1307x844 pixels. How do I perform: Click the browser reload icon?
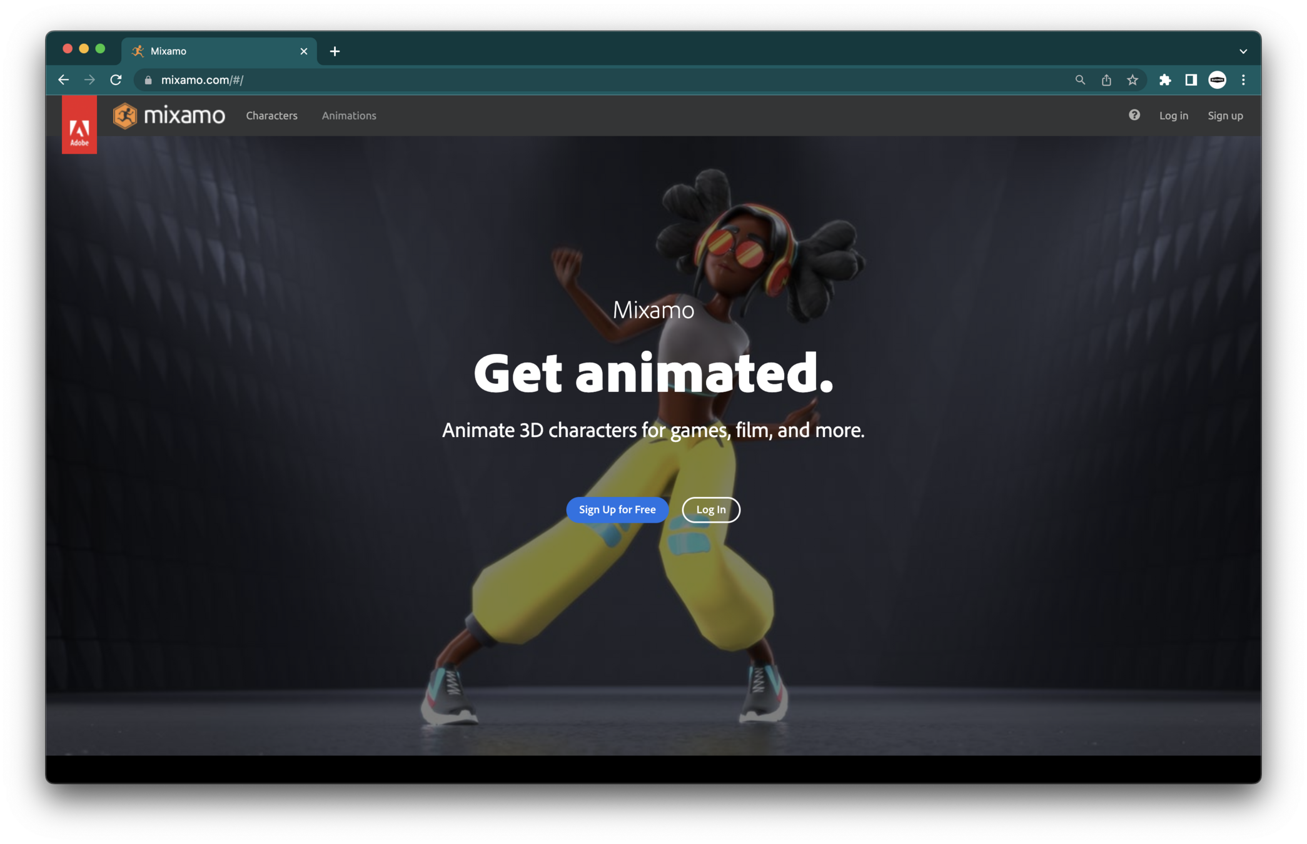(x=116, y=80)
